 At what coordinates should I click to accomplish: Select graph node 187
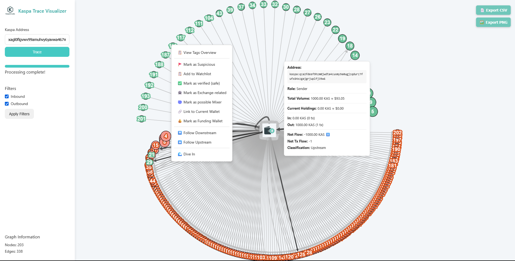(x=165, y=55)
